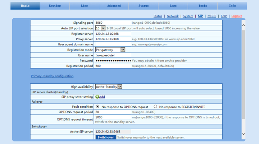Image resolution: width=259 pixels, height=144 pixels.
Task: Click the OPTIONS request timeout field
Action: (x=113, y=117)
